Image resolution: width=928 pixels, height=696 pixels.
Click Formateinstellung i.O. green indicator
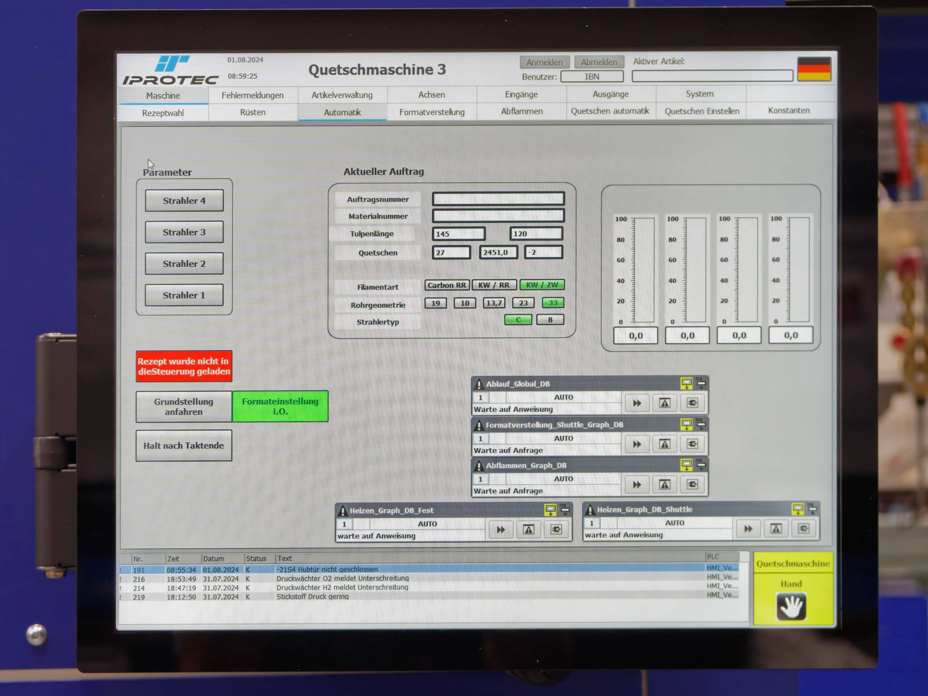pyautogui.click(x=280, y=406)
